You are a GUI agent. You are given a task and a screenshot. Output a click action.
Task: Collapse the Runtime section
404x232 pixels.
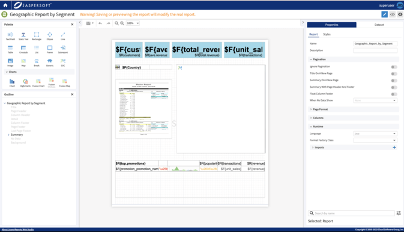[311, 126]
